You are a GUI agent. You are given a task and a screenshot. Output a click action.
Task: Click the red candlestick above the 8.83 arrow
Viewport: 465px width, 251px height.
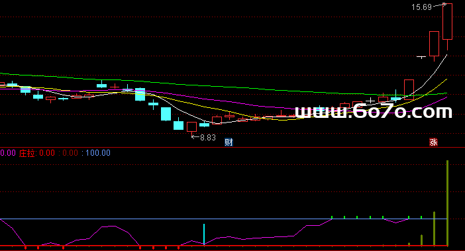tap(191, 127)
